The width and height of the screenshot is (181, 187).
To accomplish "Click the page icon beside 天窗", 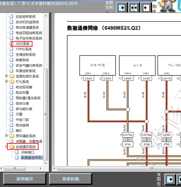I will (x=11, y=114).
